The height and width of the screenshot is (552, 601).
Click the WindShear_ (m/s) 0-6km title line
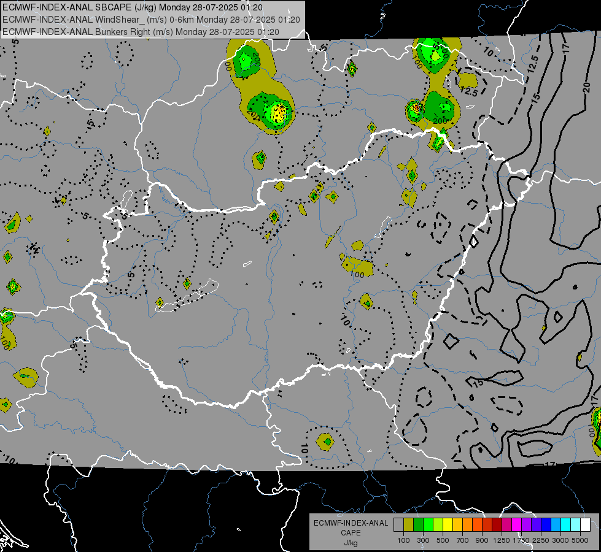pos(151,20)
